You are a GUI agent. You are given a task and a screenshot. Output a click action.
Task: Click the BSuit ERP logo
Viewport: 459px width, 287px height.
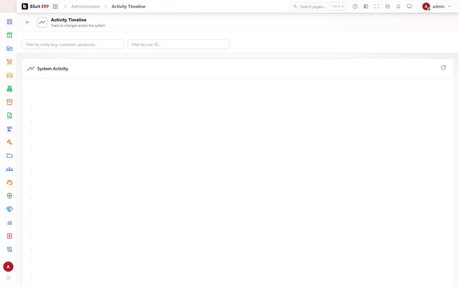(35, 6)
